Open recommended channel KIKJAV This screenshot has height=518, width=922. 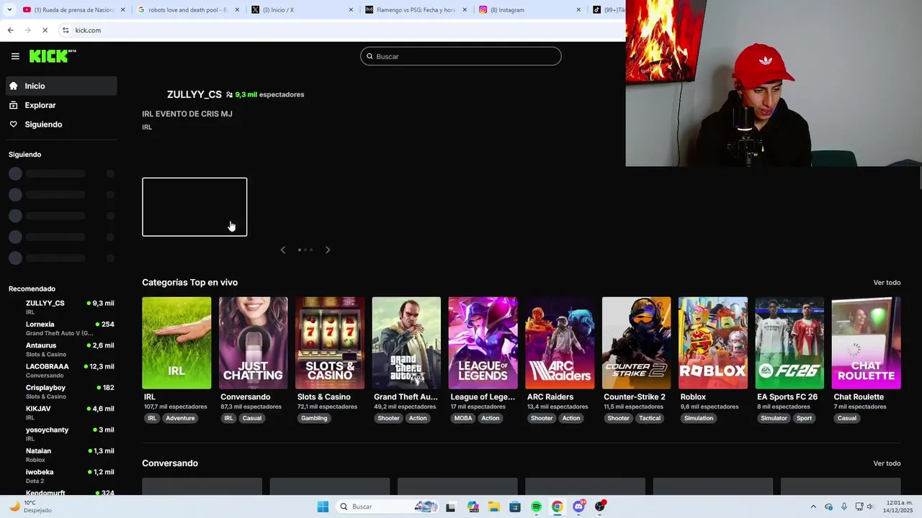tap(61, 413)
